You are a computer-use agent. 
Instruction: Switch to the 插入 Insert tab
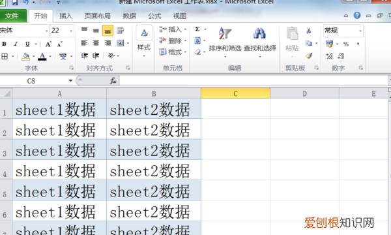coord(66,16)
